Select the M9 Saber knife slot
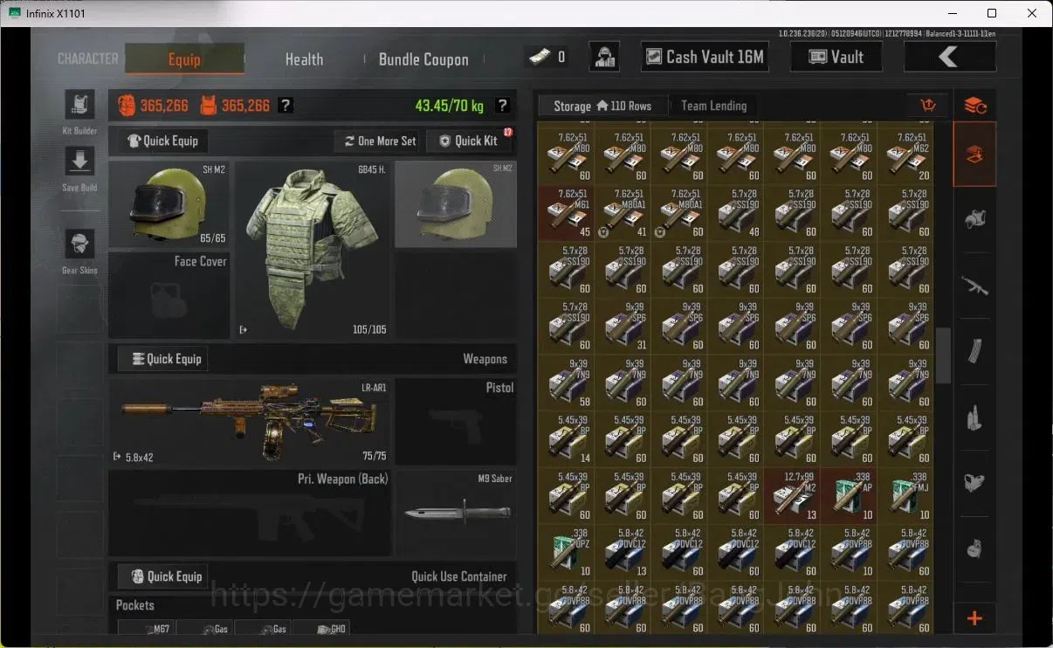The width and height of the screenshot is (1053, 648). 455,513
